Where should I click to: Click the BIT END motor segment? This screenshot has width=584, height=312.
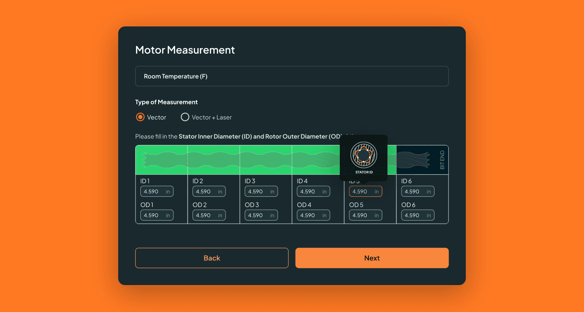point(422,160)
